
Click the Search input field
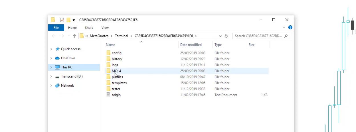tap(258, 36)
